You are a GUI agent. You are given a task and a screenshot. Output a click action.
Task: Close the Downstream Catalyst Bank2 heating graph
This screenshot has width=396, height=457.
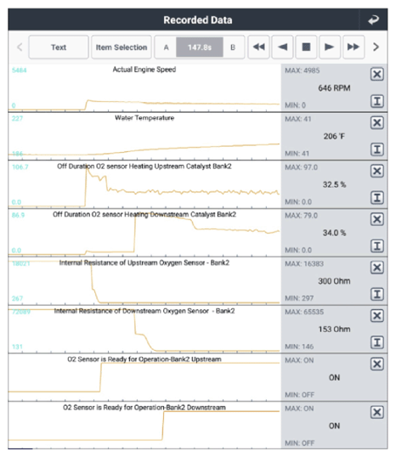[x=376, y=219]
